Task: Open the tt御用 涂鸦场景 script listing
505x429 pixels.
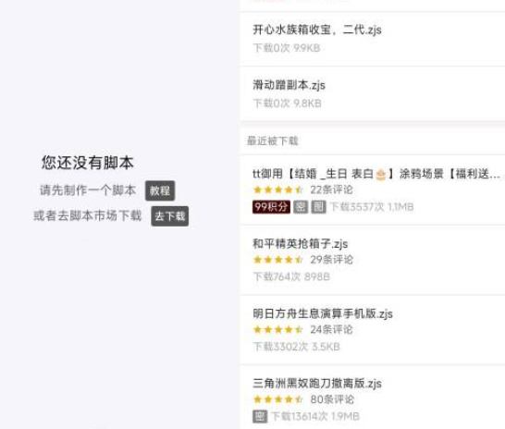Action: [373, 190]
